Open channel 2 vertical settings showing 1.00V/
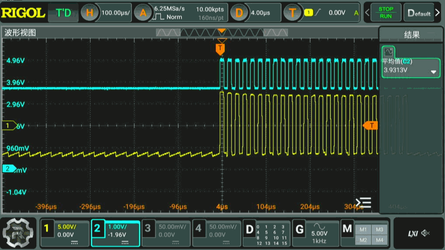This screenshot has height=250, width=445. click(115, 233)
